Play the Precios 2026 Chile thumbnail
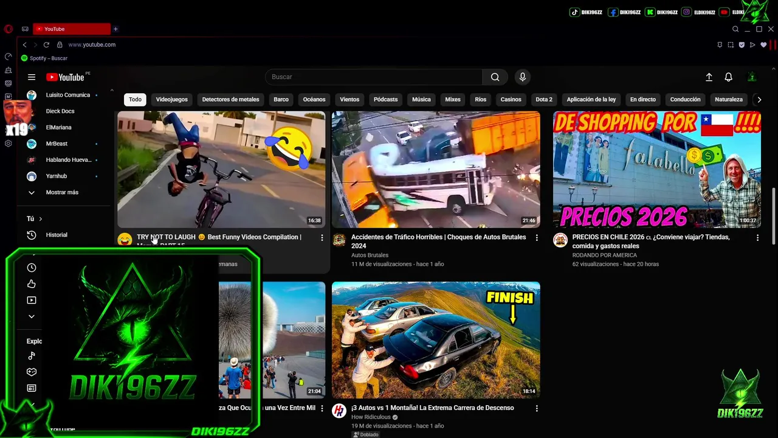The image size is (778, 438). tap(657, 169)
